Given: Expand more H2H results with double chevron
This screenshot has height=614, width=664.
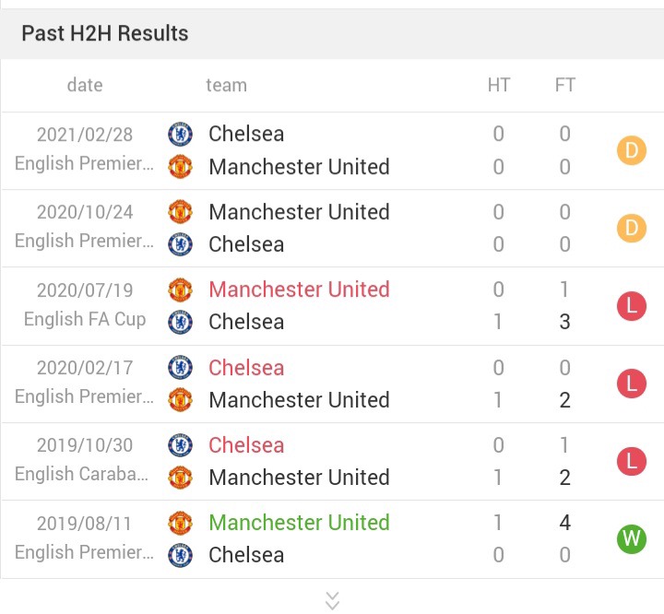Looking at the screenshot, I should 332,601.
